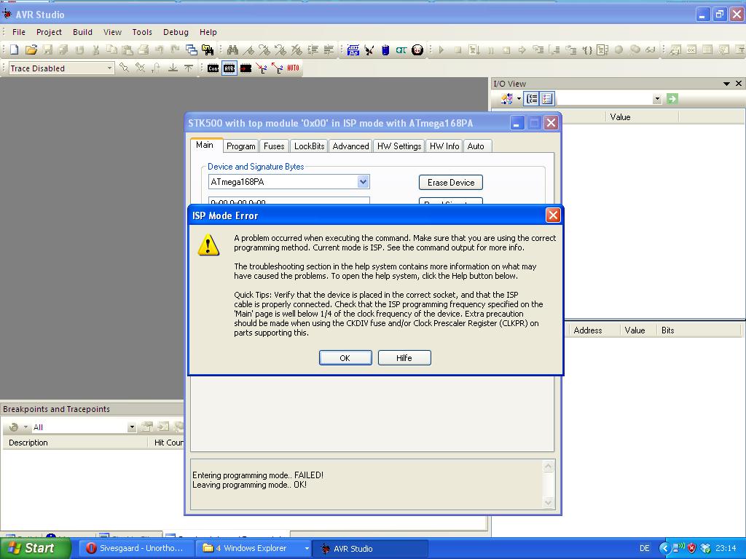
Task: Switch to the Advanced tab
Action: [x=350, y=146]
